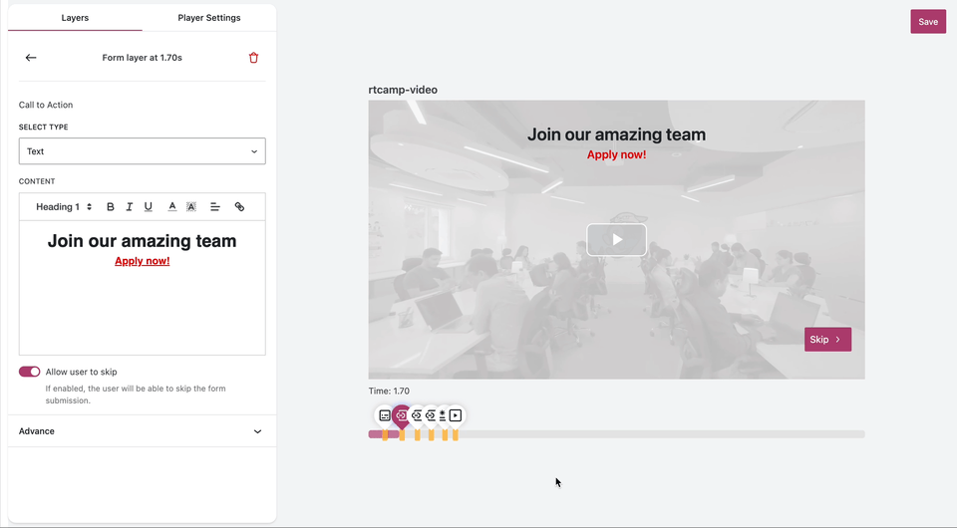957x528 pixels.
Task: Select the first form layer marker on timeline
Action: point(385,415)
